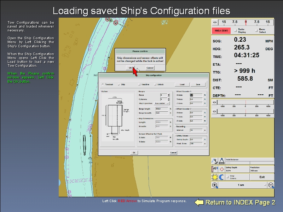Viewport: 283px width, 212px height.
Task: Click the rate-of-turn scale bar at top
Action: click(x=246, y=22)
